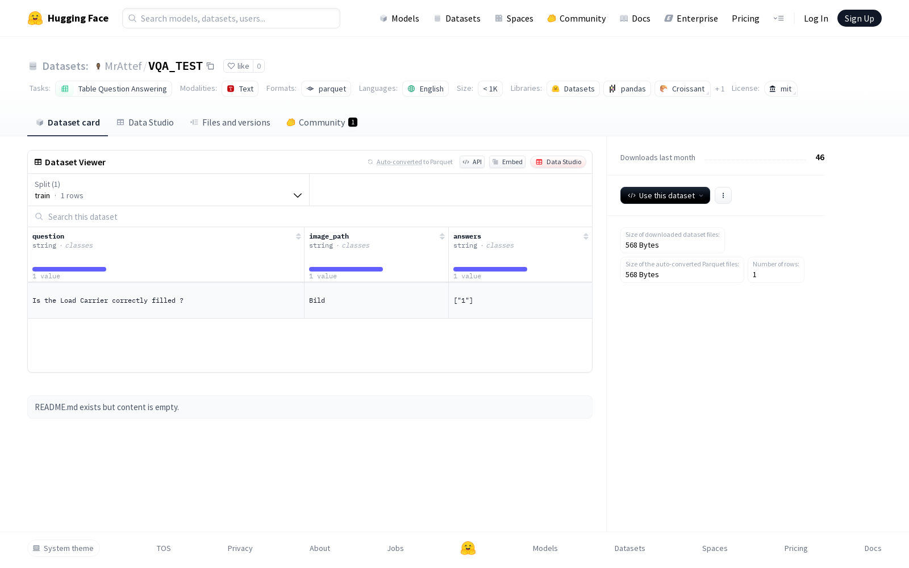
Task: Switch to the Dataset card tab
Action: point(68,122)
